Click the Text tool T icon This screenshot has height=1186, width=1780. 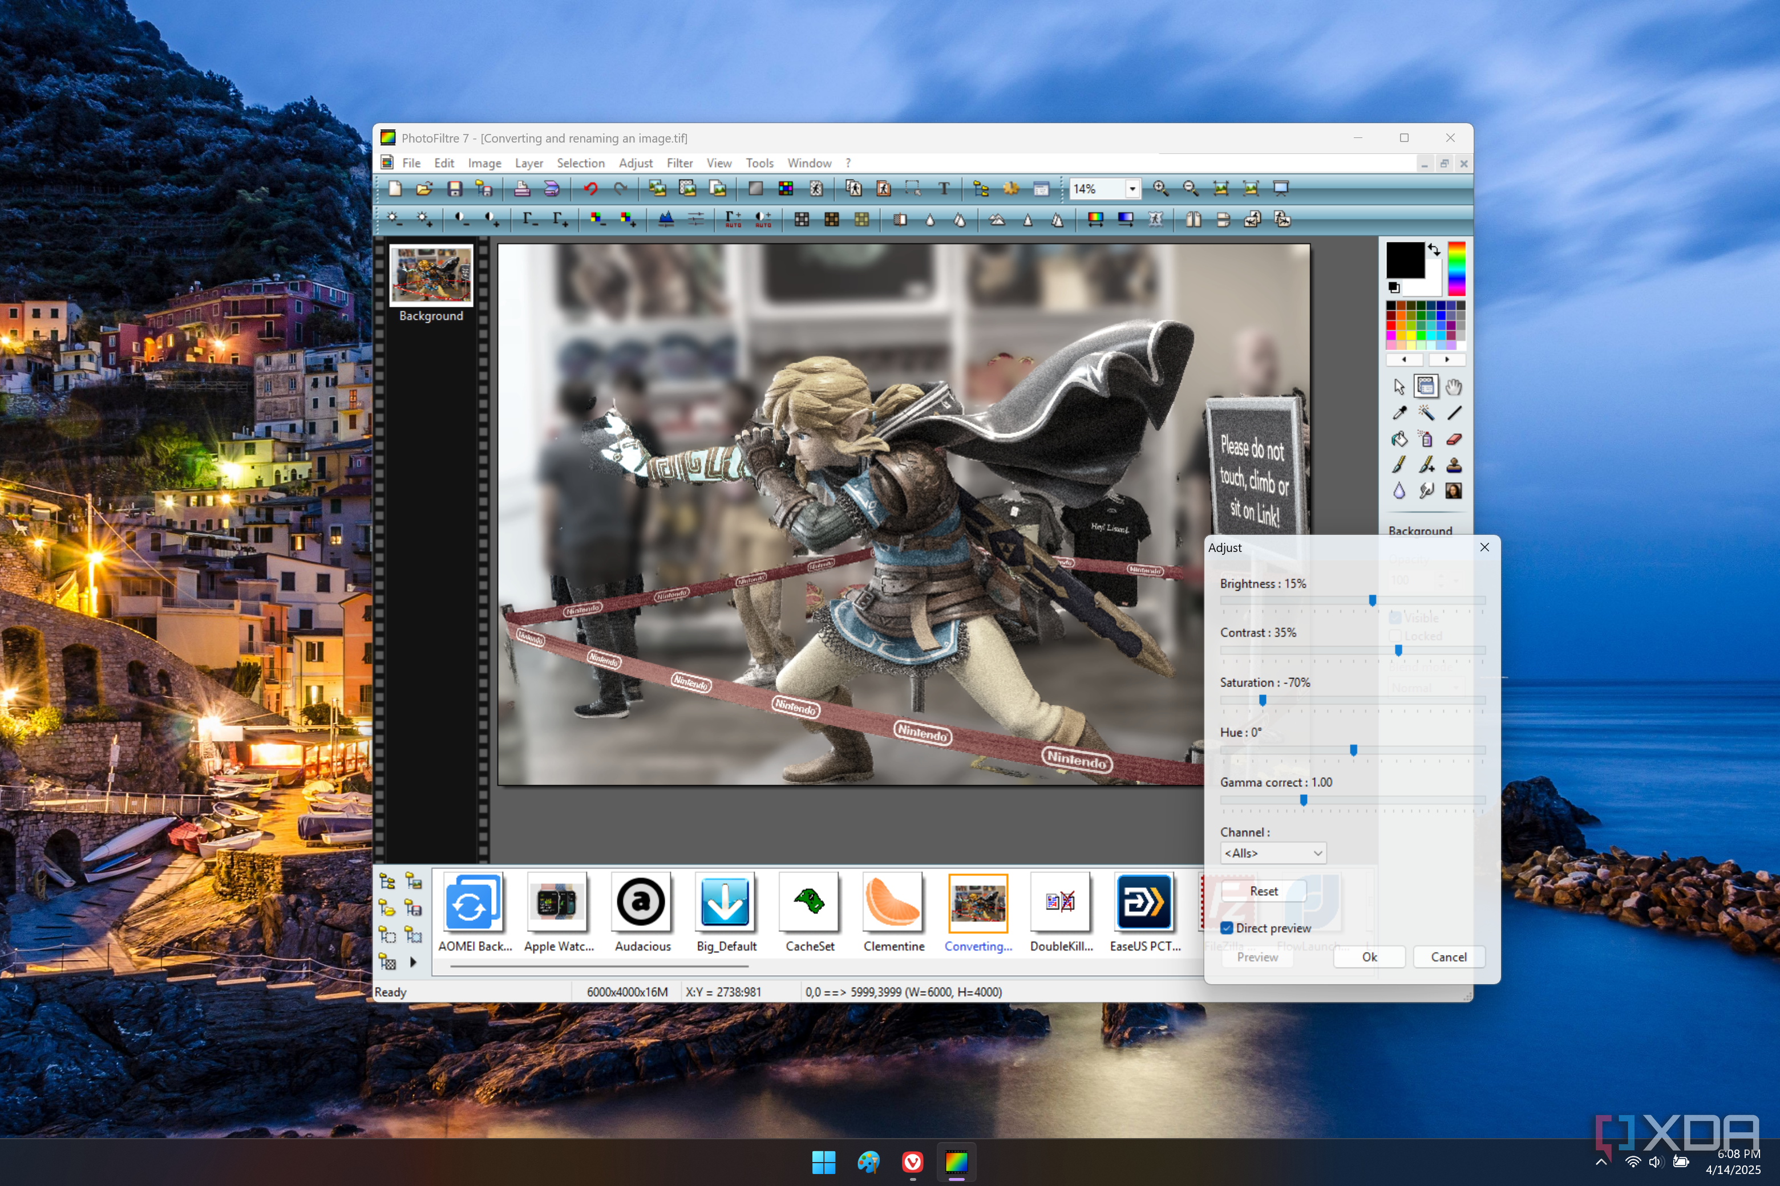click(944, 188)
